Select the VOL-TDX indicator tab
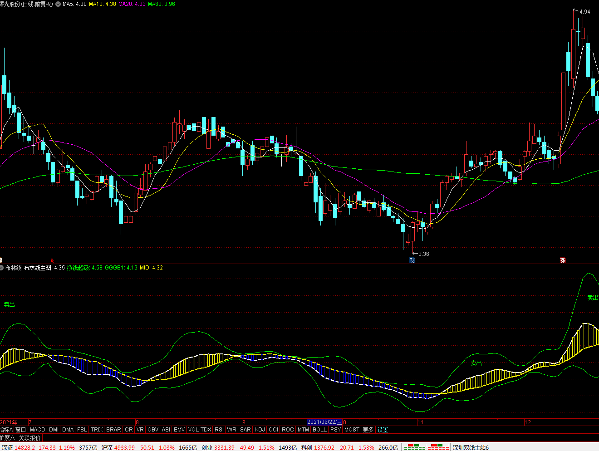The image size is (599, 451). (200, 430)
